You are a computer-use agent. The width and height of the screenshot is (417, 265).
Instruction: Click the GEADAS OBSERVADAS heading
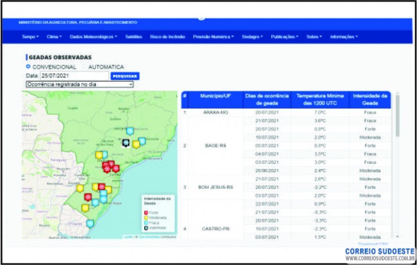coord(60,57)
